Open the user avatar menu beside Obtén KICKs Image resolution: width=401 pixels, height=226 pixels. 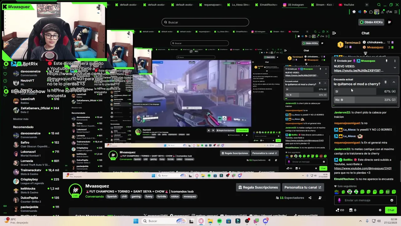(389, 22)
